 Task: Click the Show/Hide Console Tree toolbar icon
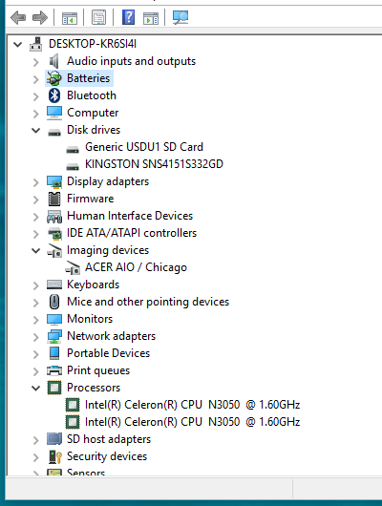coord(70,18)
